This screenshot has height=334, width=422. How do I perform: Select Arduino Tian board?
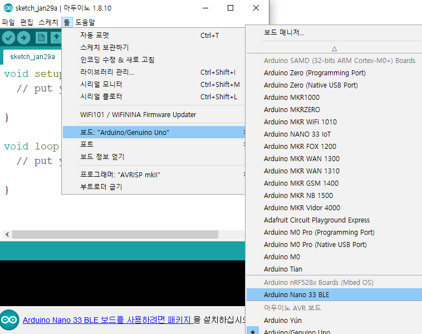point(334,269)
